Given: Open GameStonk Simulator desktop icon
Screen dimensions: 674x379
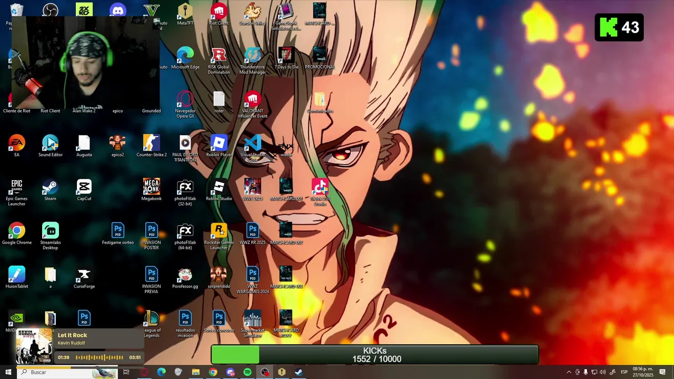Looking at the screenshot, I should click(x=286, y=16).
